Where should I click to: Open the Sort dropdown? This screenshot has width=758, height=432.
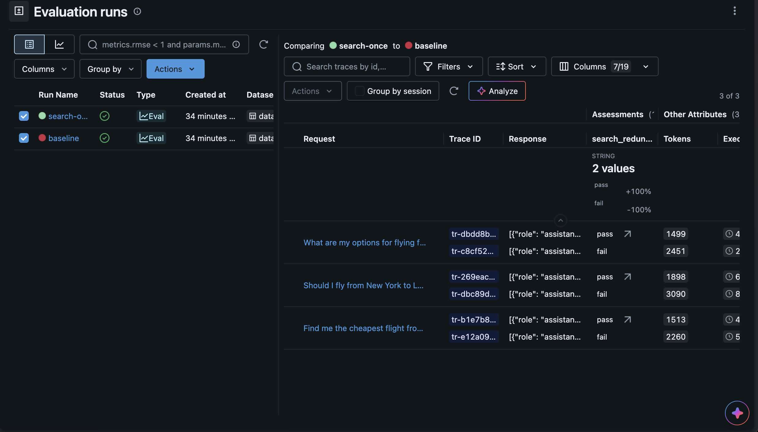coord(517,66)
